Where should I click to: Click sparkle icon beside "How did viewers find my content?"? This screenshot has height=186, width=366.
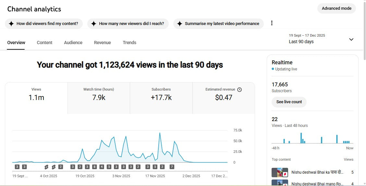[11, 24]
